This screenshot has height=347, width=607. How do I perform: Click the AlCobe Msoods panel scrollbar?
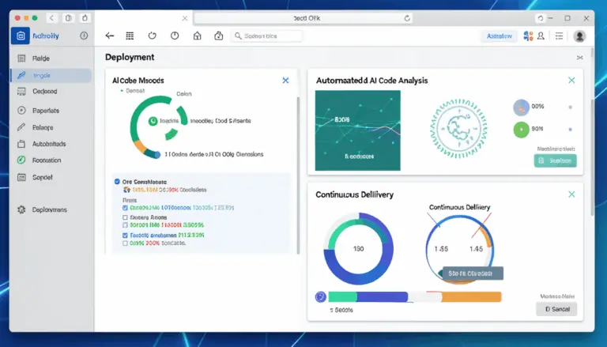click(x=298, y=174)
